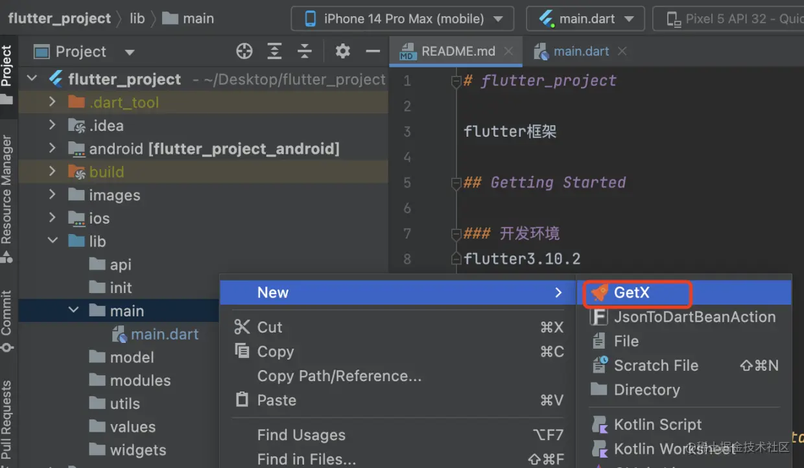Click the Expand All icon in Project panel
Screen dimensions: 804x468
pyautogui.click(x=275, y=51)
